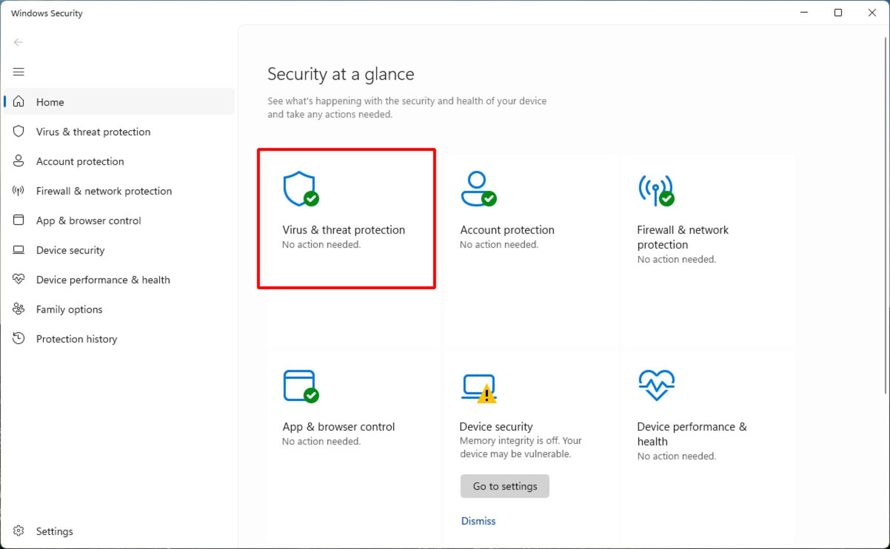Click the App & browser window icon in sidebar
This screenshot has height=549, width=890.
(x=18, y=220)
